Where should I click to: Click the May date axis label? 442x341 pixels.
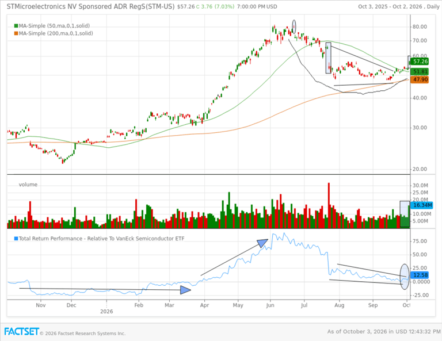point(238,305)
